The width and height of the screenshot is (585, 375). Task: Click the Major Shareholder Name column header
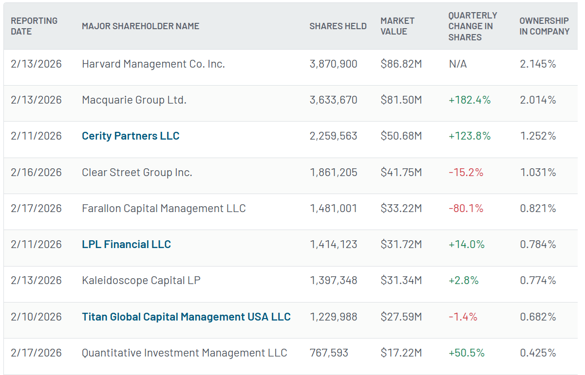click(140, 26)
